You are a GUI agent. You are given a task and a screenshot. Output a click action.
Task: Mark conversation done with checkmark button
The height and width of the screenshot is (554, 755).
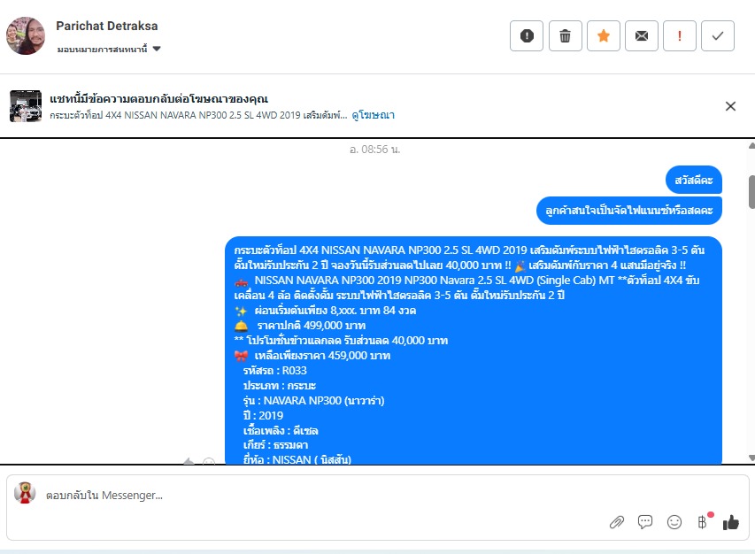[x=718, y=35]
